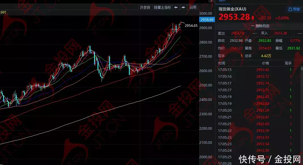303x165 pixels.
Task: Click the blue 2958.69 price axis label
Action: pyautogui.click(x=207, y=20)
